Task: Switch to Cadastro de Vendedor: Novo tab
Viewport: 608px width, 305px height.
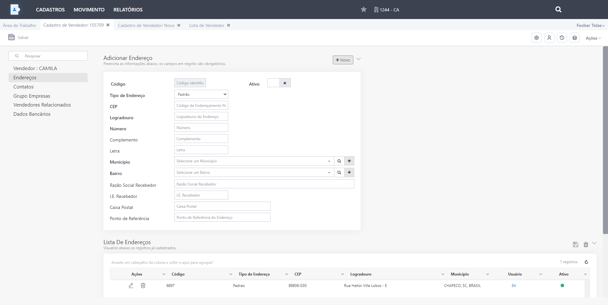Action: [146, 25]
